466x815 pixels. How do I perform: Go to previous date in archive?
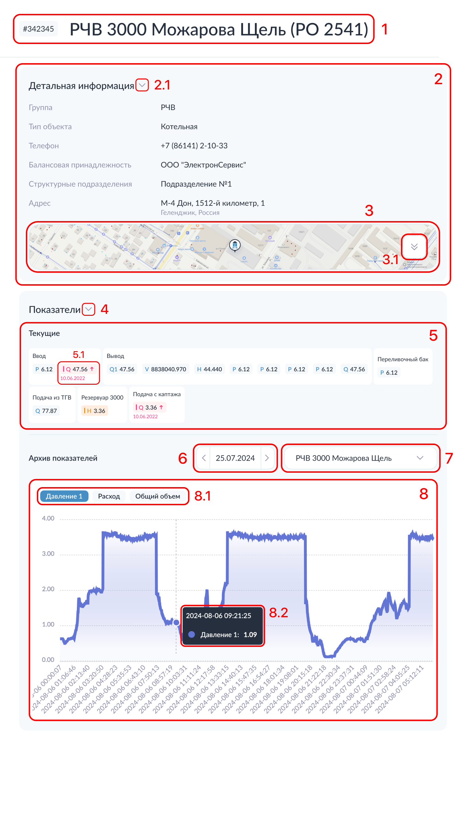point(204,458)
